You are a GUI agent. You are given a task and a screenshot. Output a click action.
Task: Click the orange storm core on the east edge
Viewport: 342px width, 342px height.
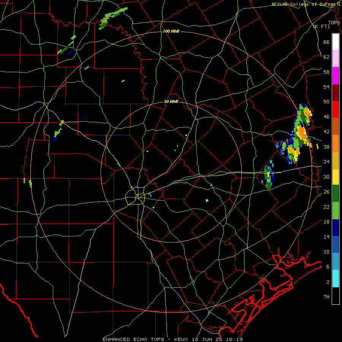[x=302, y=132]
